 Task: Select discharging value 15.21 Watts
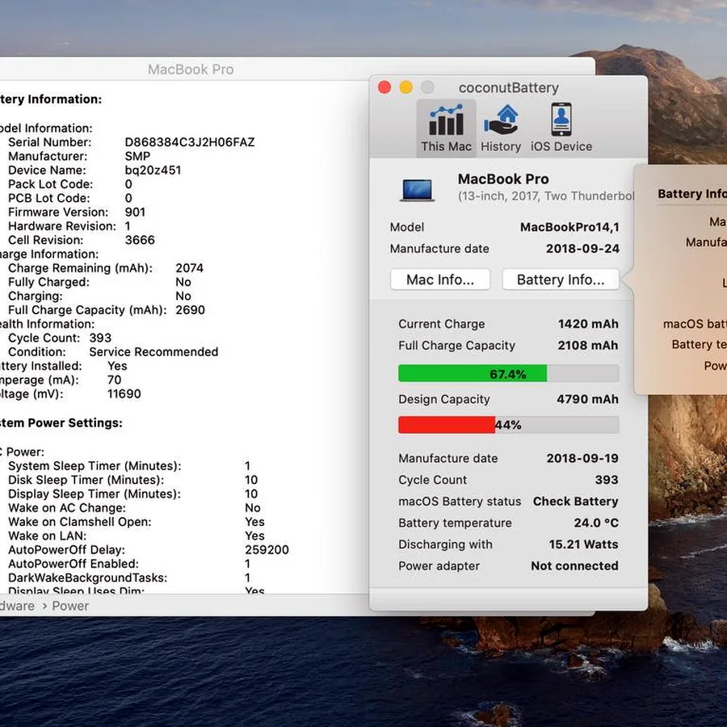[583, 544]
